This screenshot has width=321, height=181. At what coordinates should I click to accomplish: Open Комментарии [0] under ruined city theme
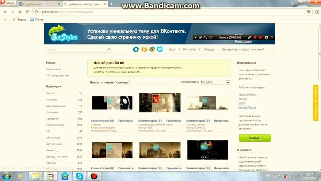150,121
